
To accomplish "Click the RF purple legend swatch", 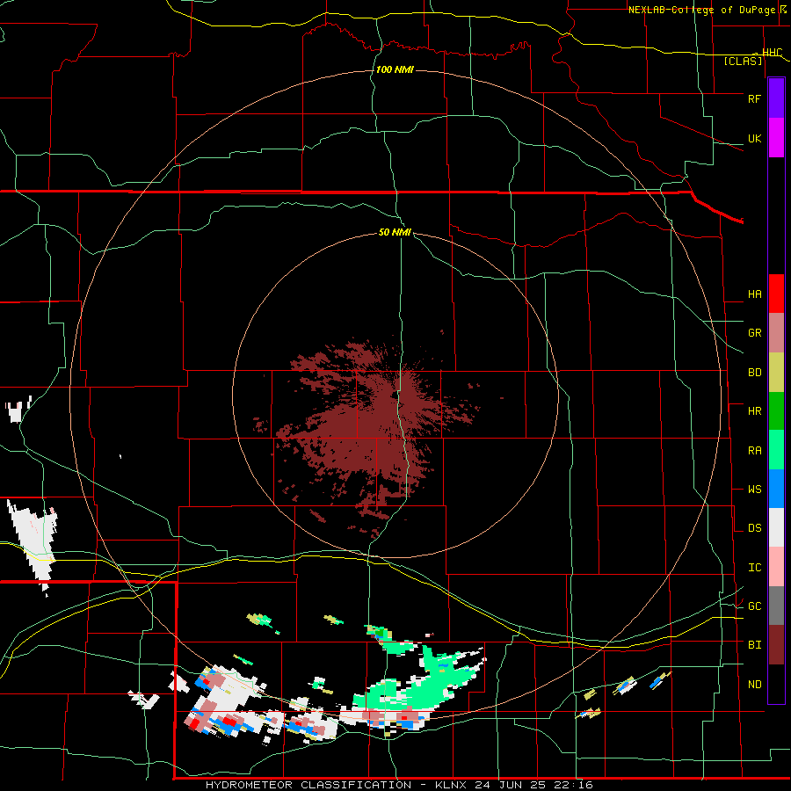I will tap(776, 98).
